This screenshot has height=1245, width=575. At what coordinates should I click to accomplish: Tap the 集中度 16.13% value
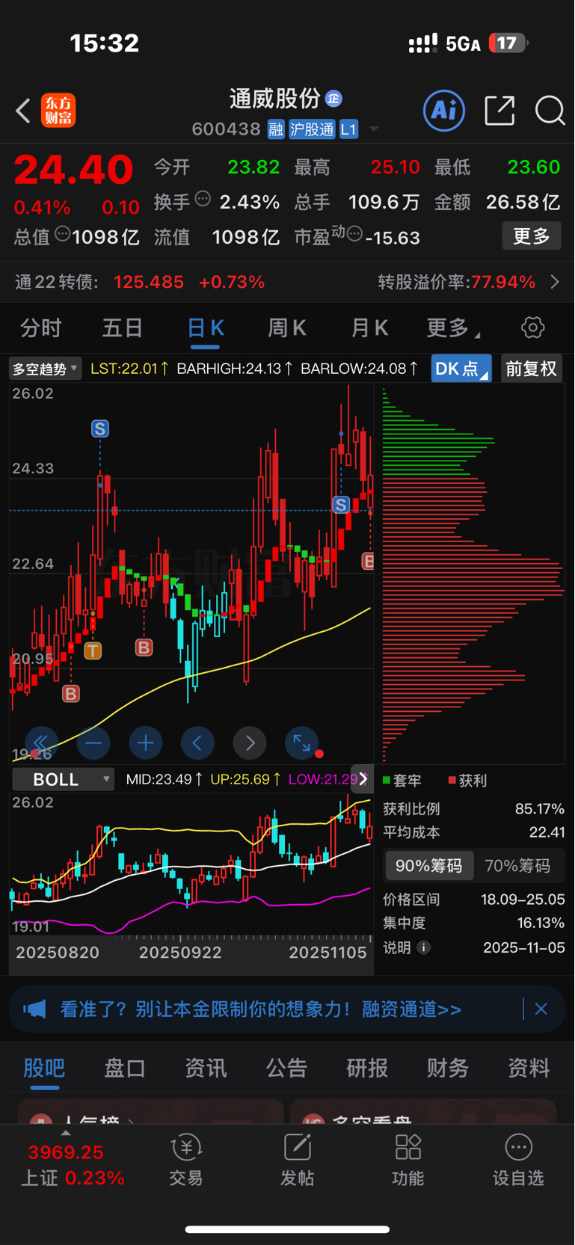(541, 923)
